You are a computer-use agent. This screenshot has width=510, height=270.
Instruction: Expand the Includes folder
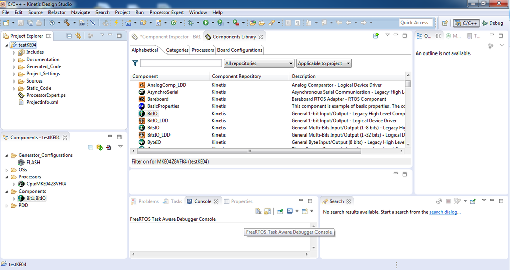tap(14, 52)
